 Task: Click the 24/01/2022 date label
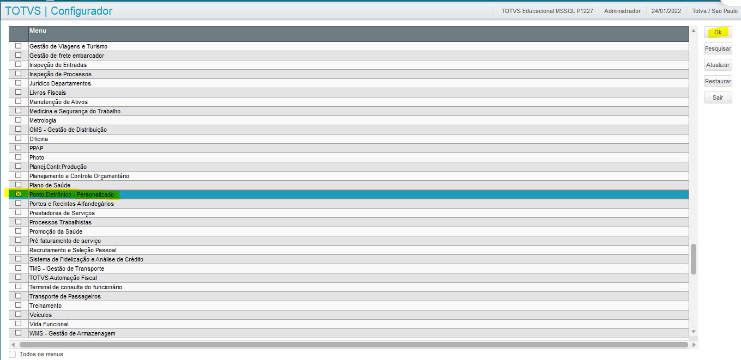pos(666,11)
